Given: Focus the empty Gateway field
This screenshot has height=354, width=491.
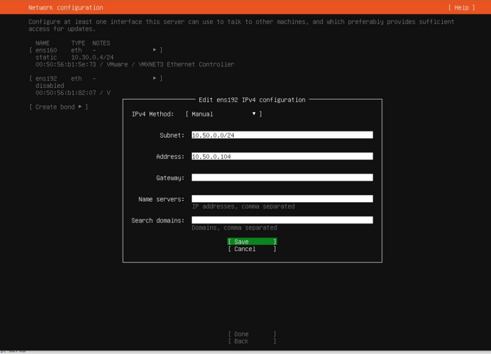Looking at the screenshot, I should pyautogui.click(x=282, y=178).
